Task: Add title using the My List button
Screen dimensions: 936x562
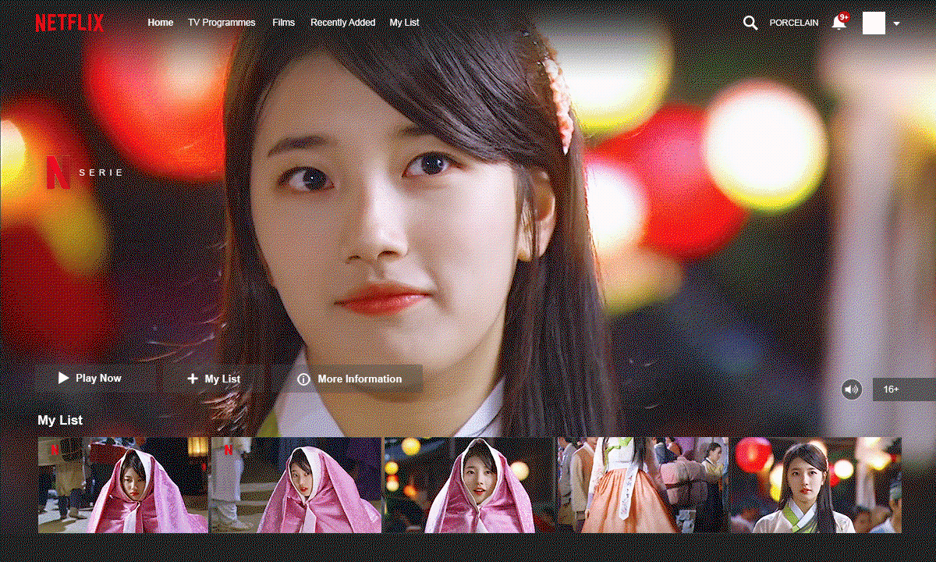Action: click(x=214, y=379)
